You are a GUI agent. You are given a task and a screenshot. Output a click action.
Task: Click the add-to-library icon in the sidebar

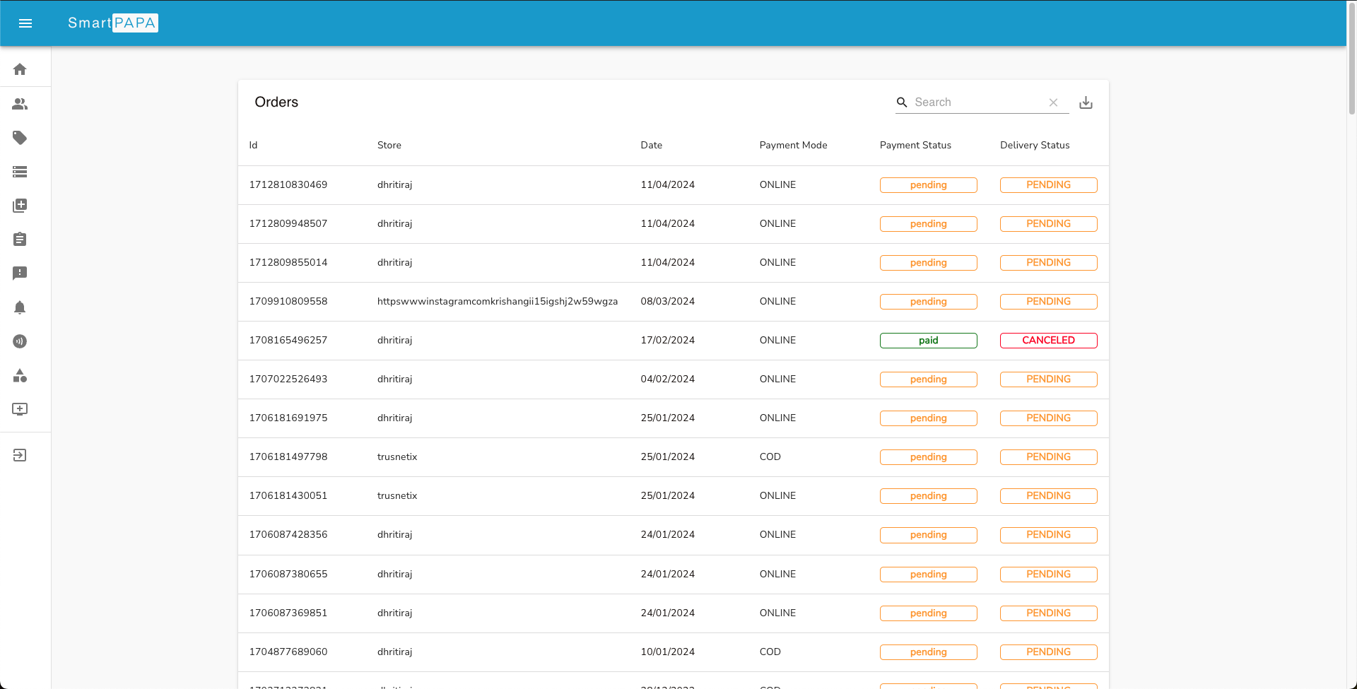click(20, 206)
